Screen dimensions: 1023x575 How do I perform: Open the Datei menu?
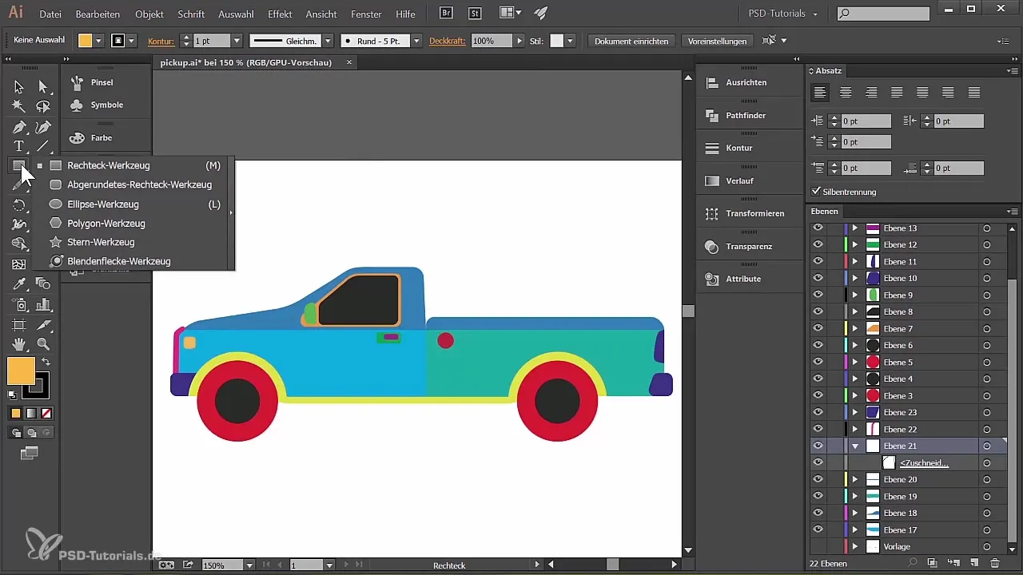pyautogui.click(x=50, y=14)
